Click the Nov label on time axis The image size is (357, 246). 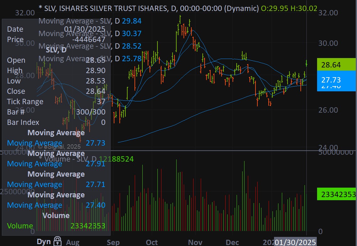(x=195, y=242)
